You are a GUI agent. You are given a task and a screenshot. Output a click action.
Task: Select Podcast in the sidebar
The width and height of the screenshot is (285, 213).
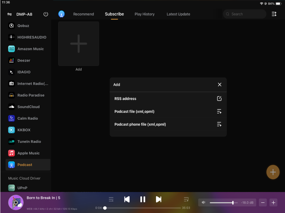pos(28,165)
